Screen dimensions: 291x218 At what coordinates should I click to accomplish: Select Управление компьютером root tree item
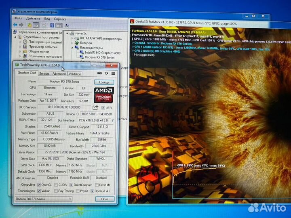coord(38,32)
